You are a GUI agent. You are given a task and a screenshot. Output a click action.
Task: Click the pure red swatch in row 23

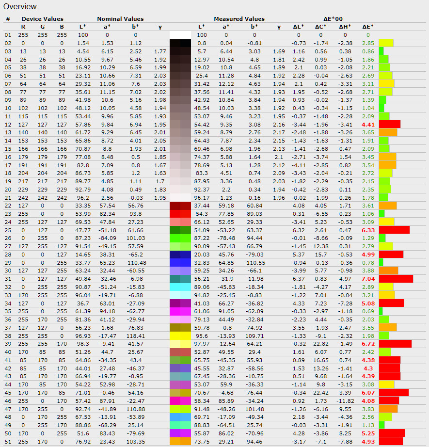tap(181, 214)
